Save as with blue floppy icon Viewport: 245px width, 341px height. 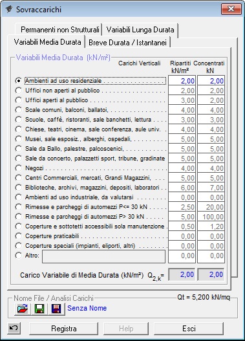pyautogui.click(x=56, y=309)
